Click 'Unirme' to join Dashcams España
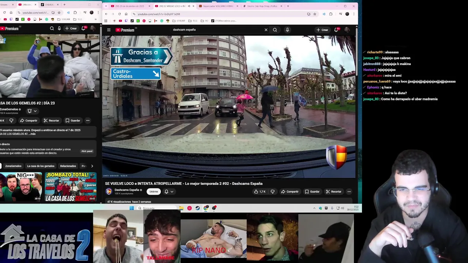The image size is (468, 263). point(154,191)
